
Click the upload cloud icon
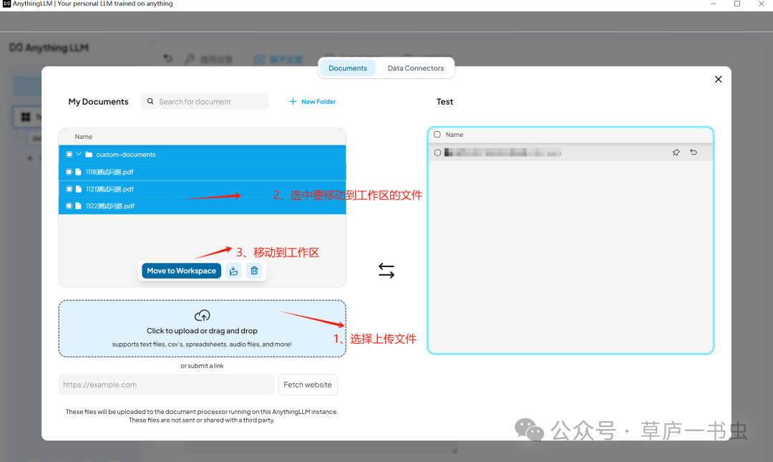202,315
